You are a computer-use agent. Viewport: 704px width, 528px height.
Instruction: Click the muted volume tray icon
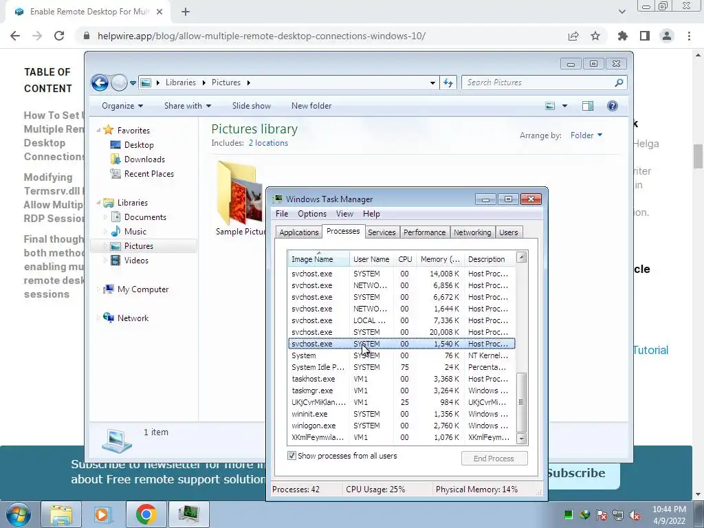pos(635,515)
